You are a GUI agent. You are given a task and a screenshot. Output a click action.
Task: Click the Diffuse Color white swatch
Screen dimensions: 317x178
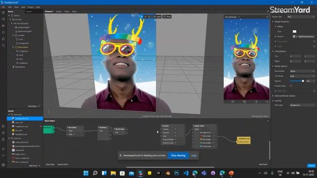point(294,32)
